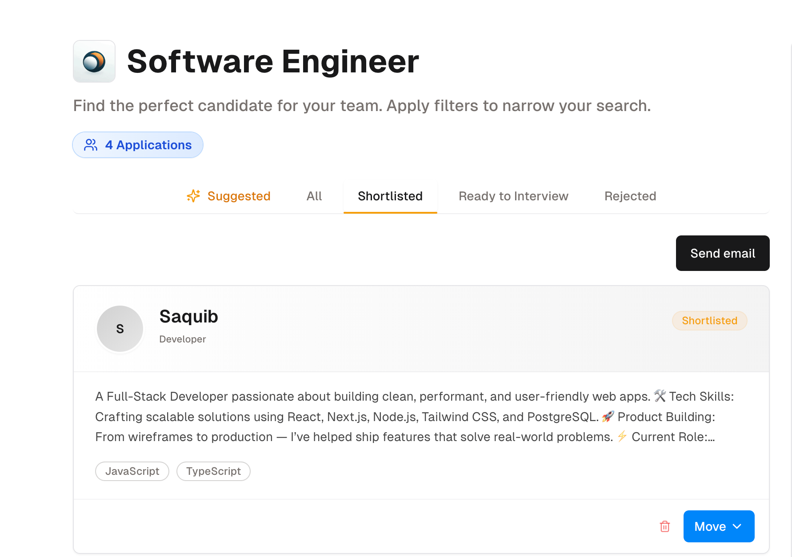The width and height of the screenshot is (792, 557).
Task: Click the red trash delete icon
Action: pyautogui.click(x=664, y=526)
